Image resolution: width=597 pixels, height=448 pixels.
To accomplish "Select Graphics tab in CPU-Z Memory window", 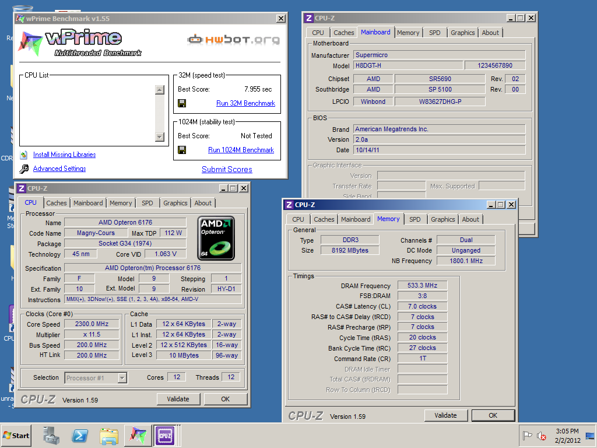I will coord(443,219).
